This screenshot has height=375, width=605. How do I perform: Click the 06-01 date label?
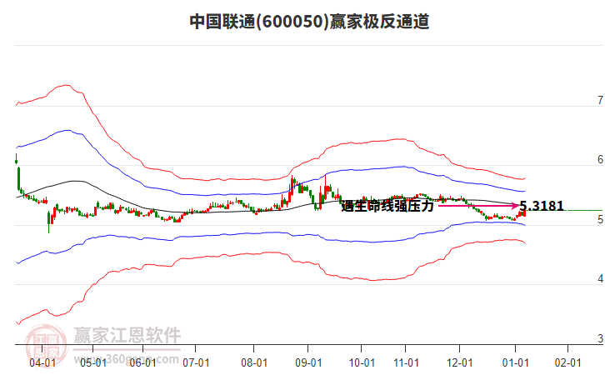tap(142, 362)
